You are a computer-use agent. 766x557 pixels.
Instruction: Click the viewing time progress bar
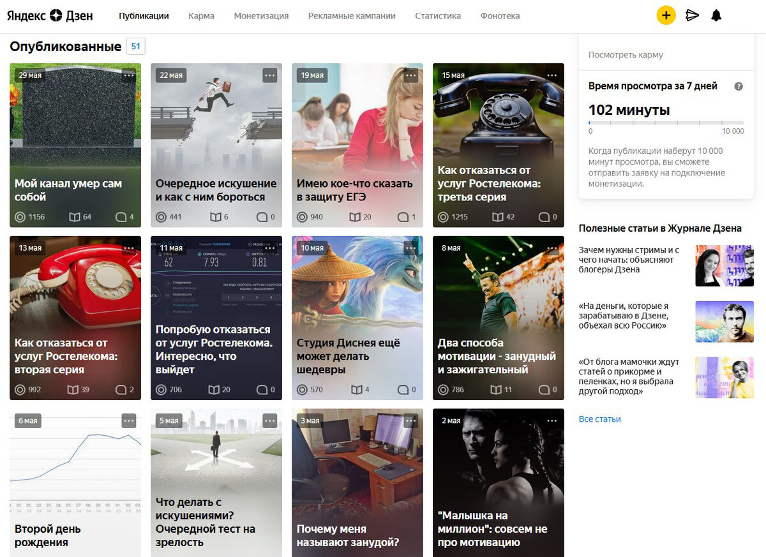666,123
